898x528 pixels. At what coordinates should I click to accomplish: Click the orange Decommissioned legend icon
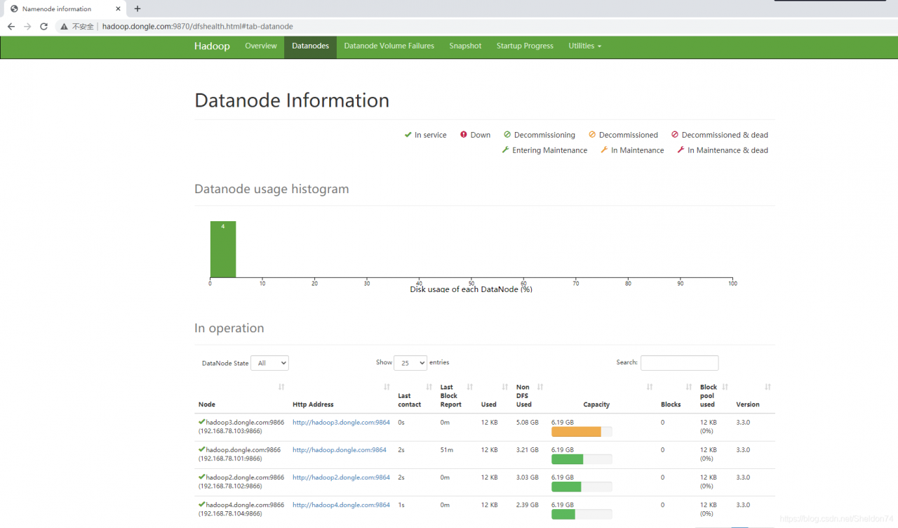pyautogui.click(x=592, y=135)
